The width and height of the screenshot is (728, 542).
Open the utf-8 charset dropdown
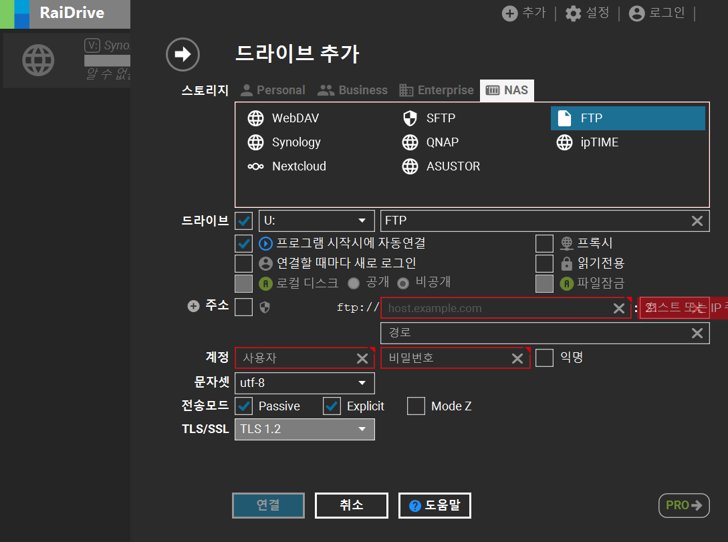click(x=305, y=383)
